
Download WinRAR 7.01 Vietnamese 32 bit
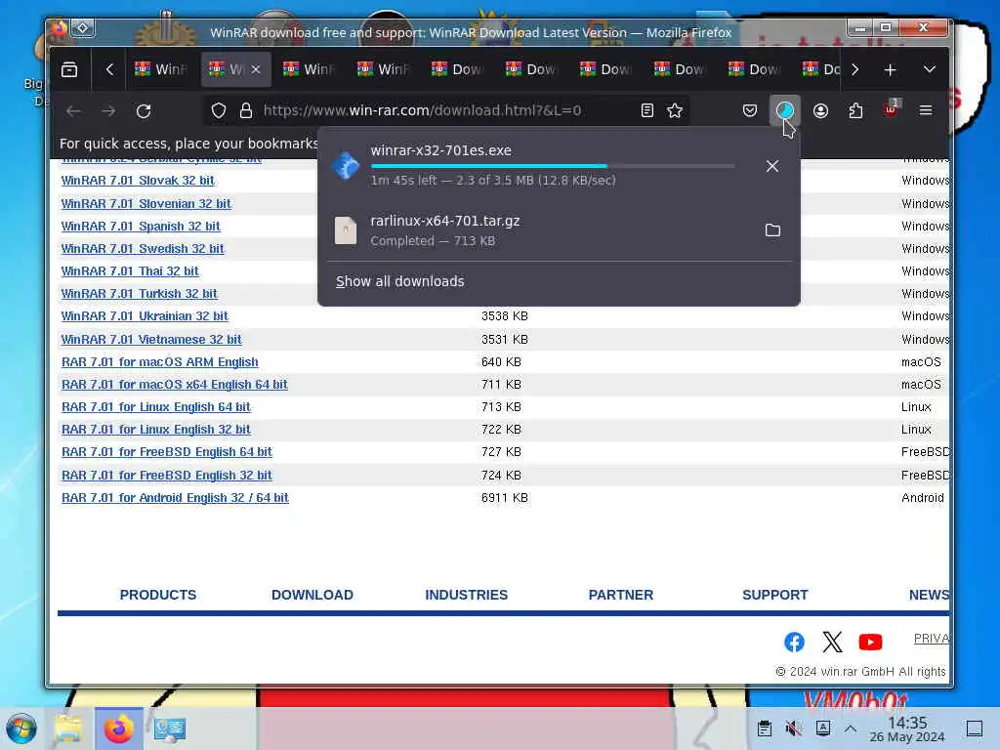[x=151, y=339]
